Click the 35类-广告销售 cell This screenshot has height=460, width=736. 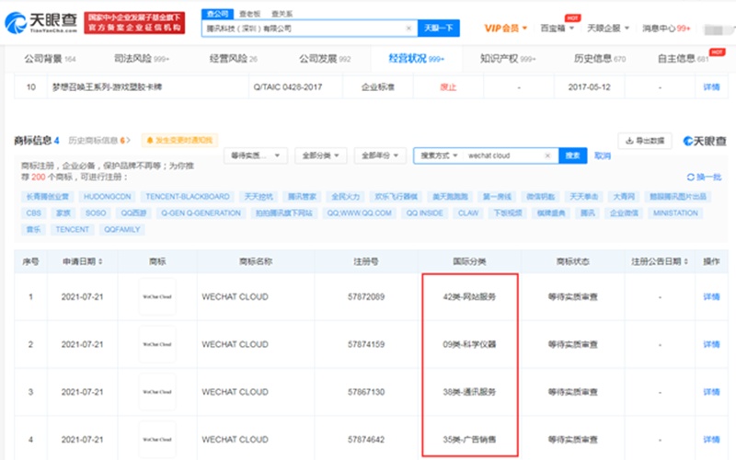[469, 440]
